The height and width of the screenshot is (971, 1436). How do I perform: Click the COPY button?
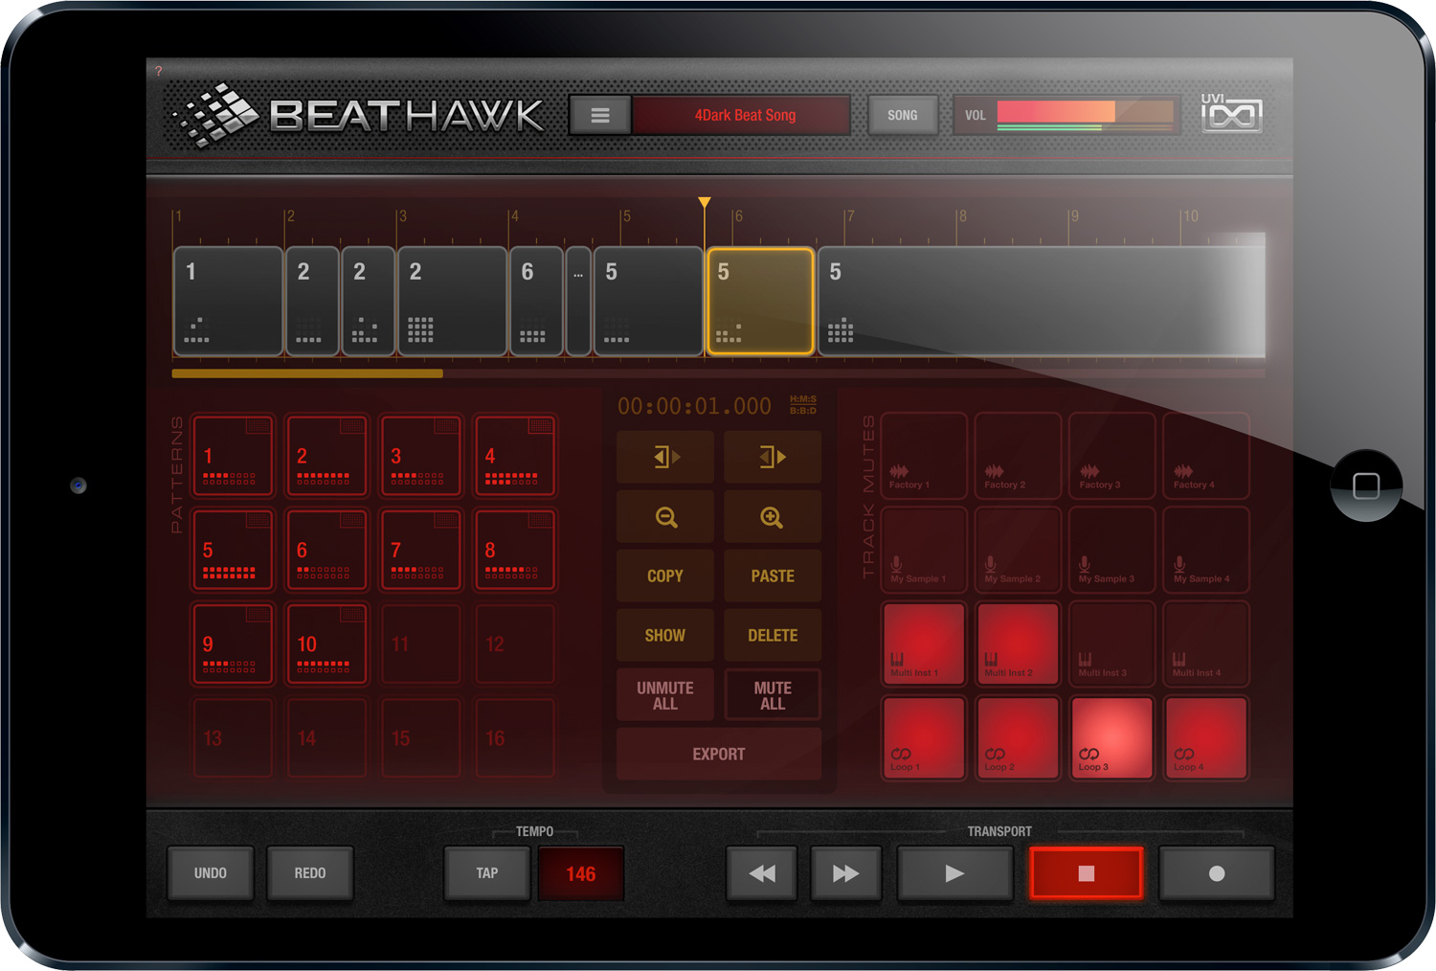665,576
